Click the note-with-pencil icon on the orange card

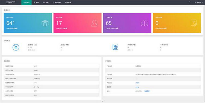coord(194,23)
